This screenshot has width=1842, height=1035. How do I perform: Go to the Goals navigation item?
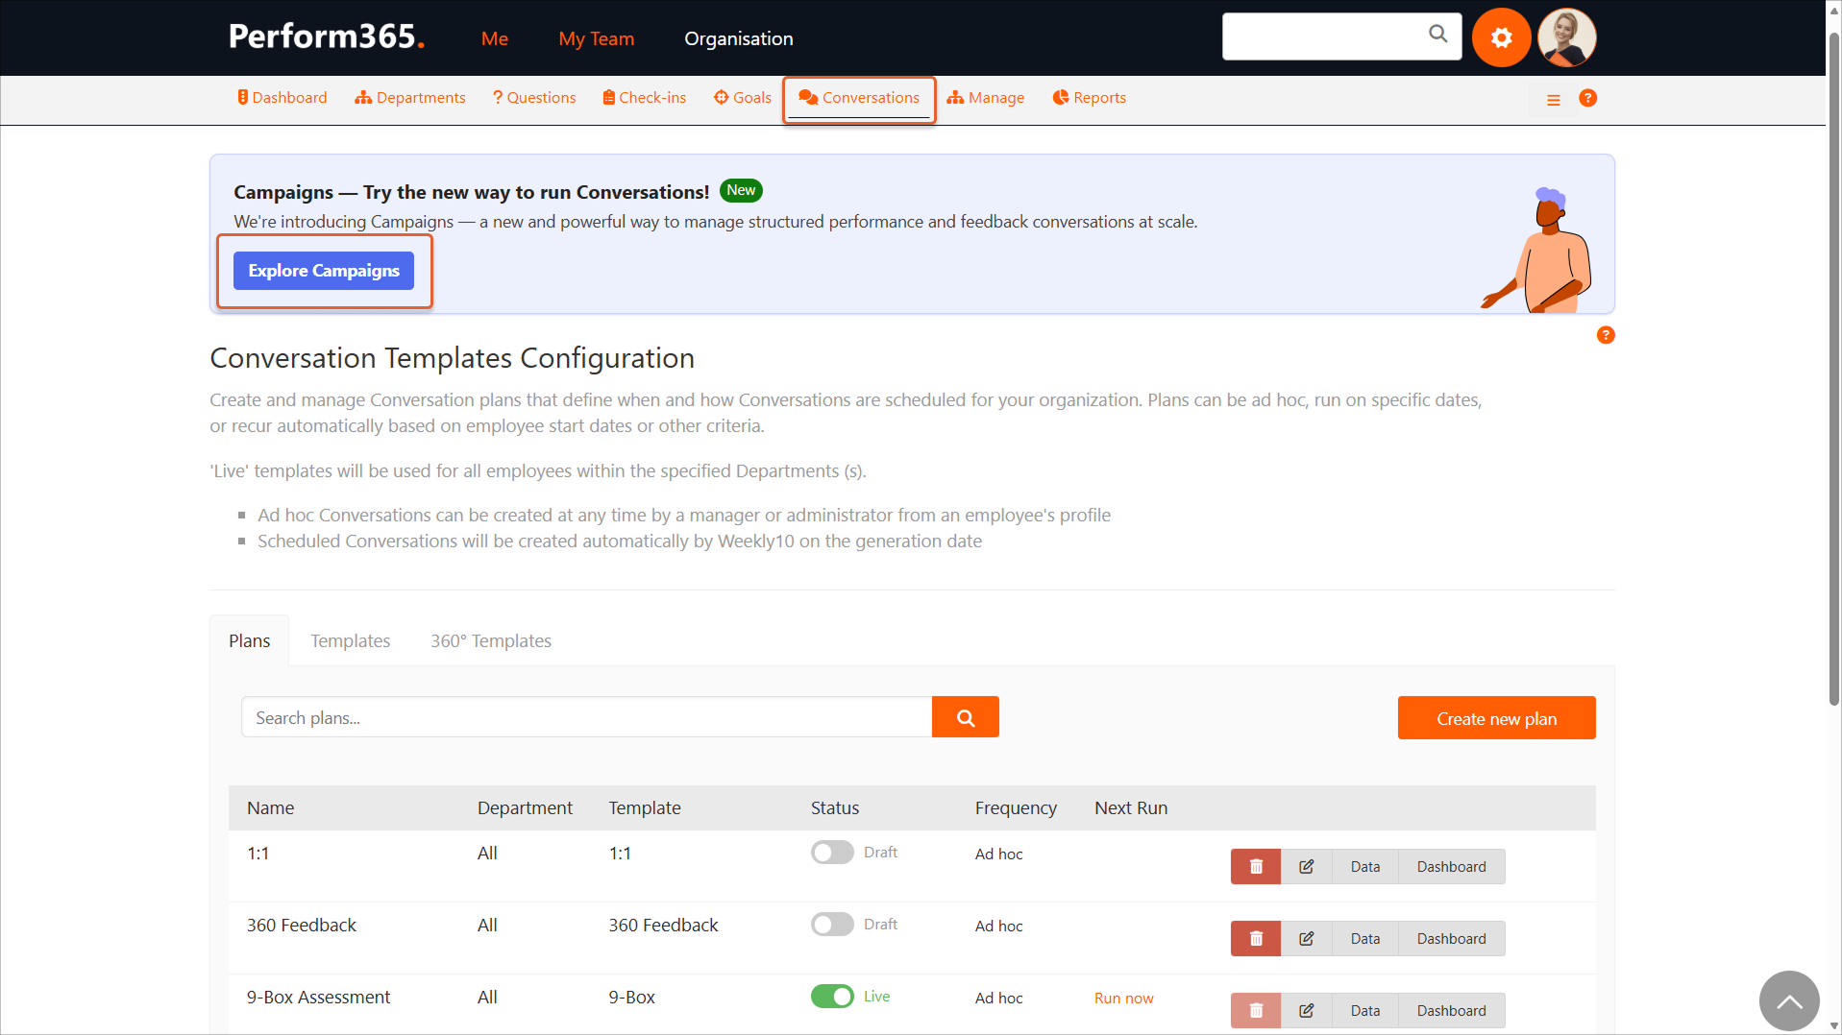coord(743,98)
